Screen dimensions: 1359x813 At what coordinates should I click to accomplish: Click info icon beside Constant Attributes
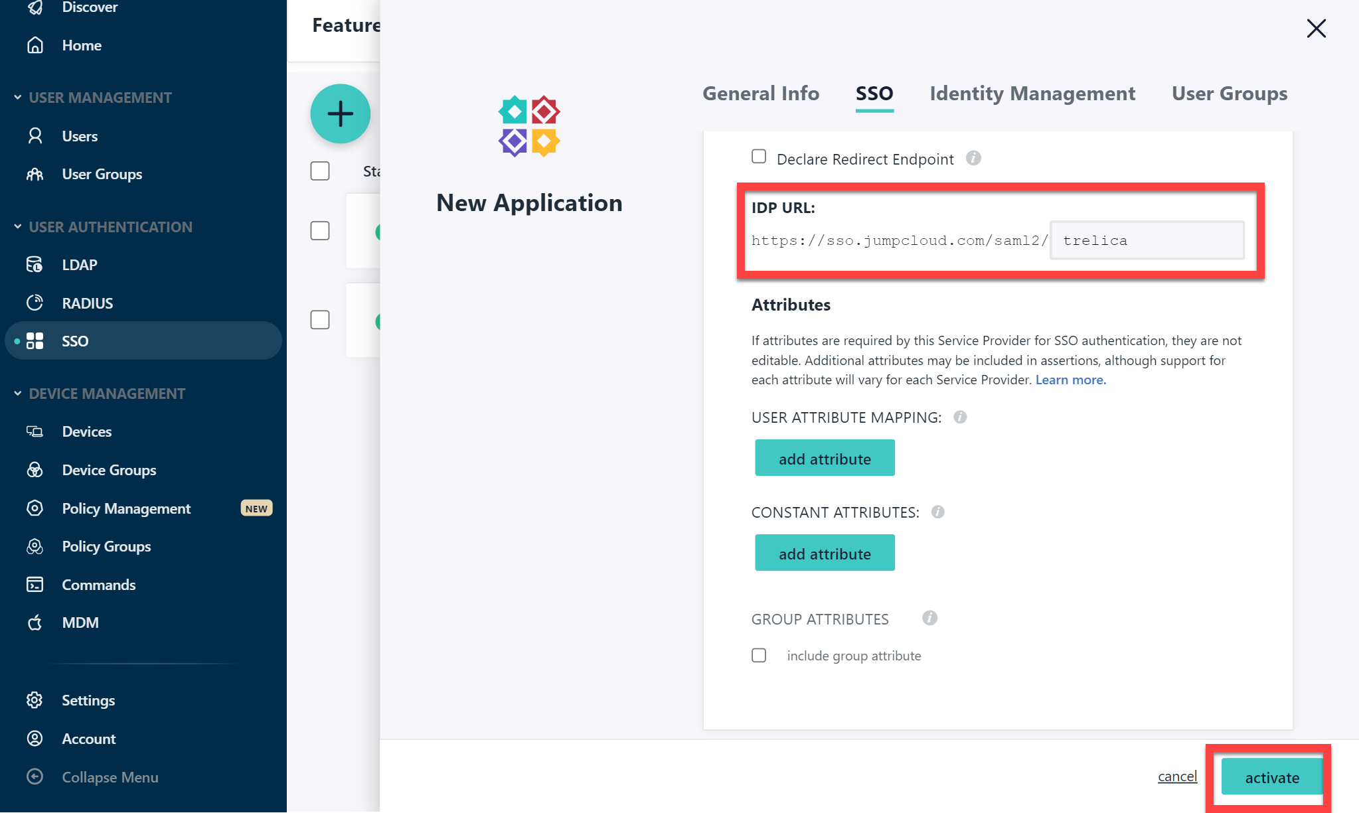coord(937,512)
